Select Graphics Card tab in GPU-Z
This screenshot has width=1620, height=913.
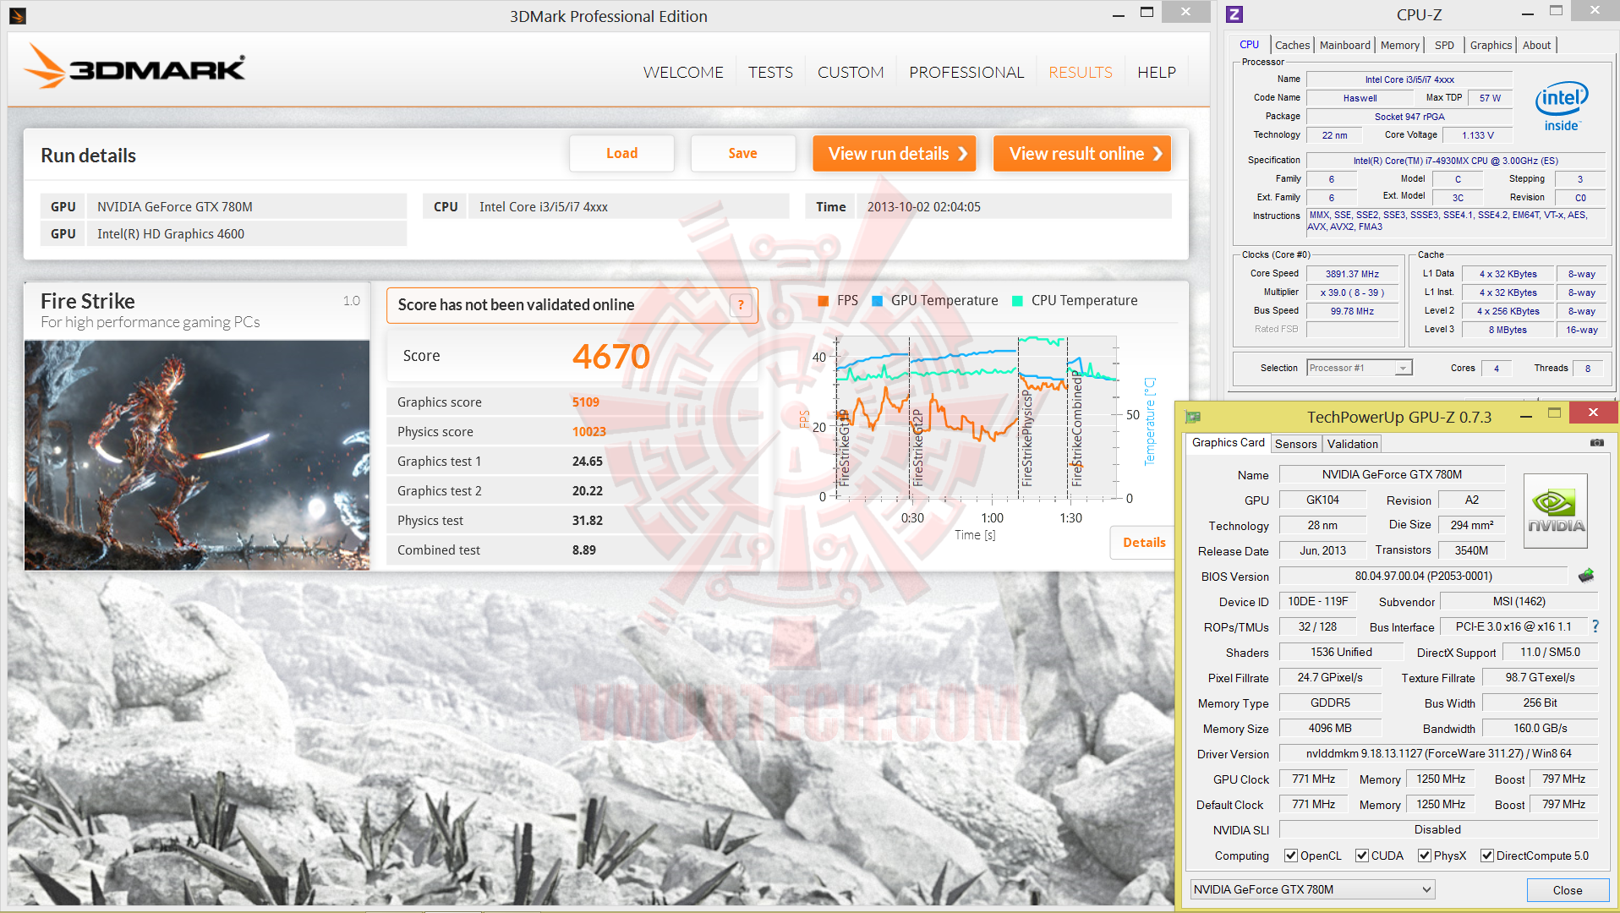[x=1228, y=443]
